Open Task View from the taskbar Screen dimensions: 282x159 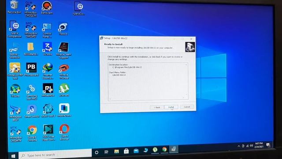pyautogui.click(x=106, y=152)
